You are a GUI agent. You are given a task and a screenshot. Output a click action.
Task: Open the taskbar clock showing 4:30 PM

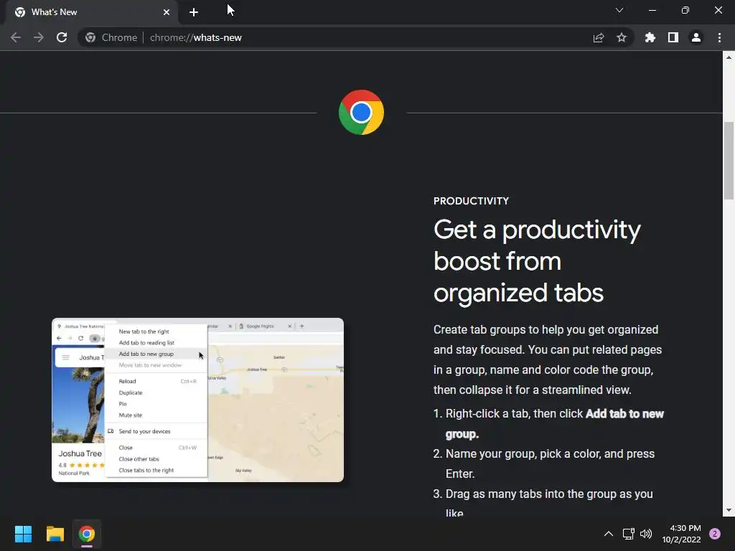pos(681,534)
